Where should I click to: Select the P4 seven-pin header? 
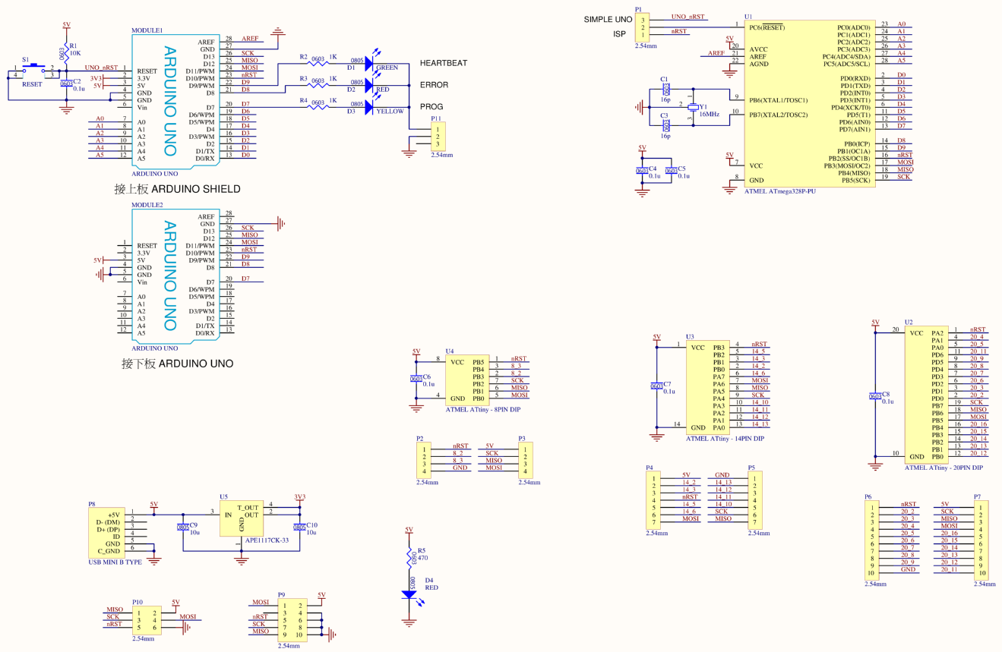[653, 500]
